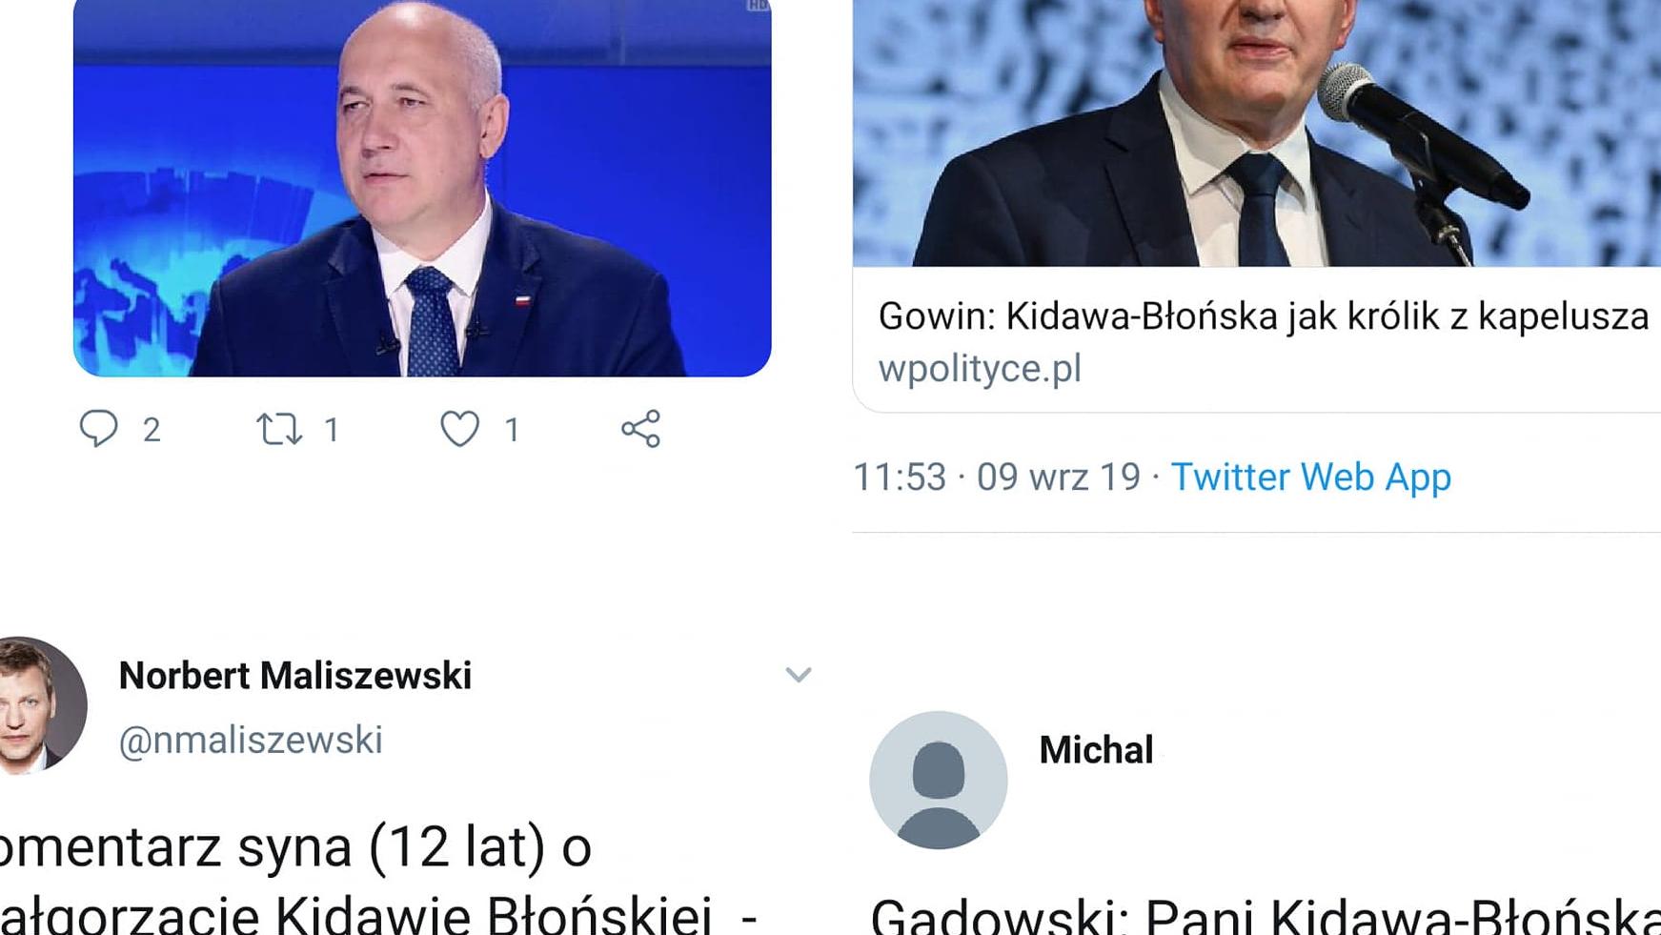This screenshot has height=935, width=1661.
Task: Click the retweet arrows icon
Action: click(279, 429)
